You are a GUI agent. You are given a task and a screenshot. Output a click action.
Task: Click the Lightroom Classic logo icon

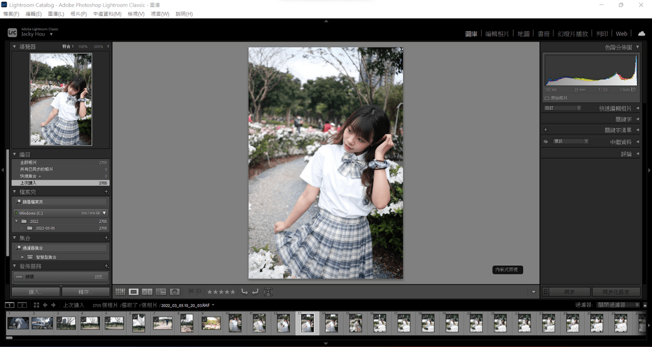pyautogui.click(x=12, y=32)
